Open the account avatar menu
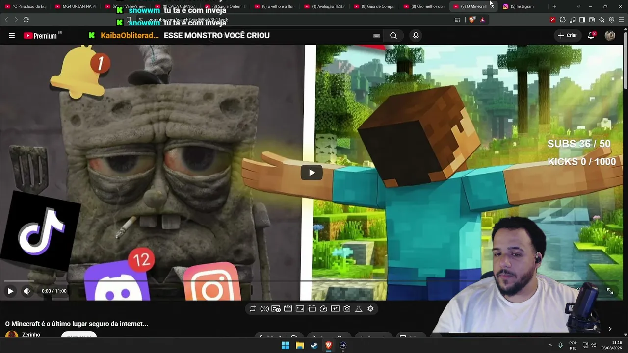628x353 pixels. point(610,35)
